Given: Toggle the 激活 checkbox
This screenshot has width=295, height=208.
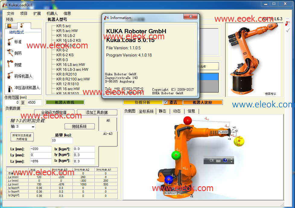Looking at the screenshot, I should click(166, 102).
